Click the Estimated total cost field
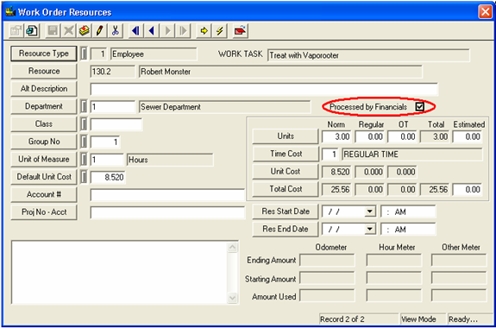This screenshot has width=496, height=328. pos(468,190)
